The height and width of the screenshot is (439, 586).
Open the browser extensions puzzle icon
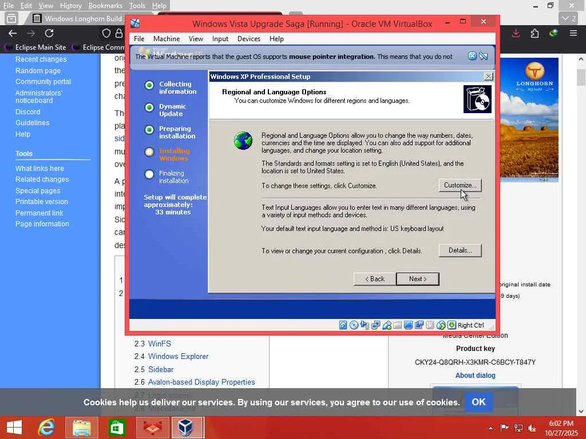pos(535,33)
